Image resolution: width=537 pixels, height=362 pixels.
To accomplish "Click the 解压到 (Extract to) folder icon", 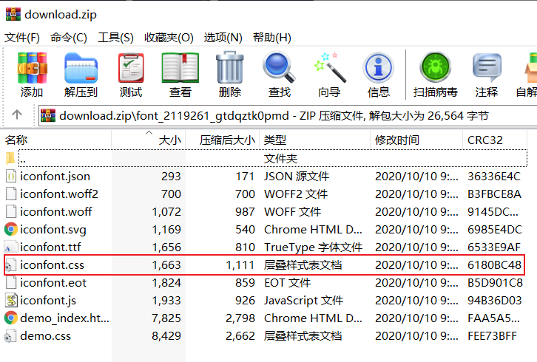I will pyautogui.click(x=81, y=68).
